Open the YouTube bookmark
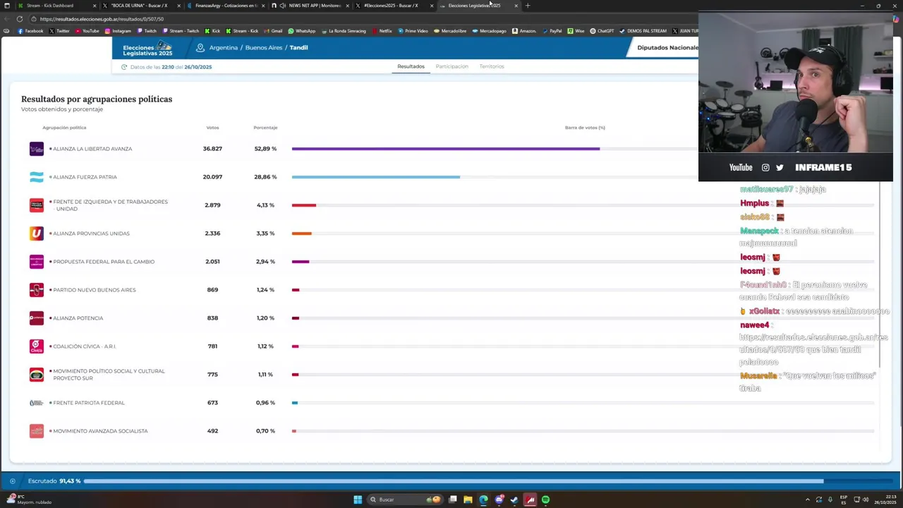The width and height of the screenshot is (903, 508). click(87, 31)
